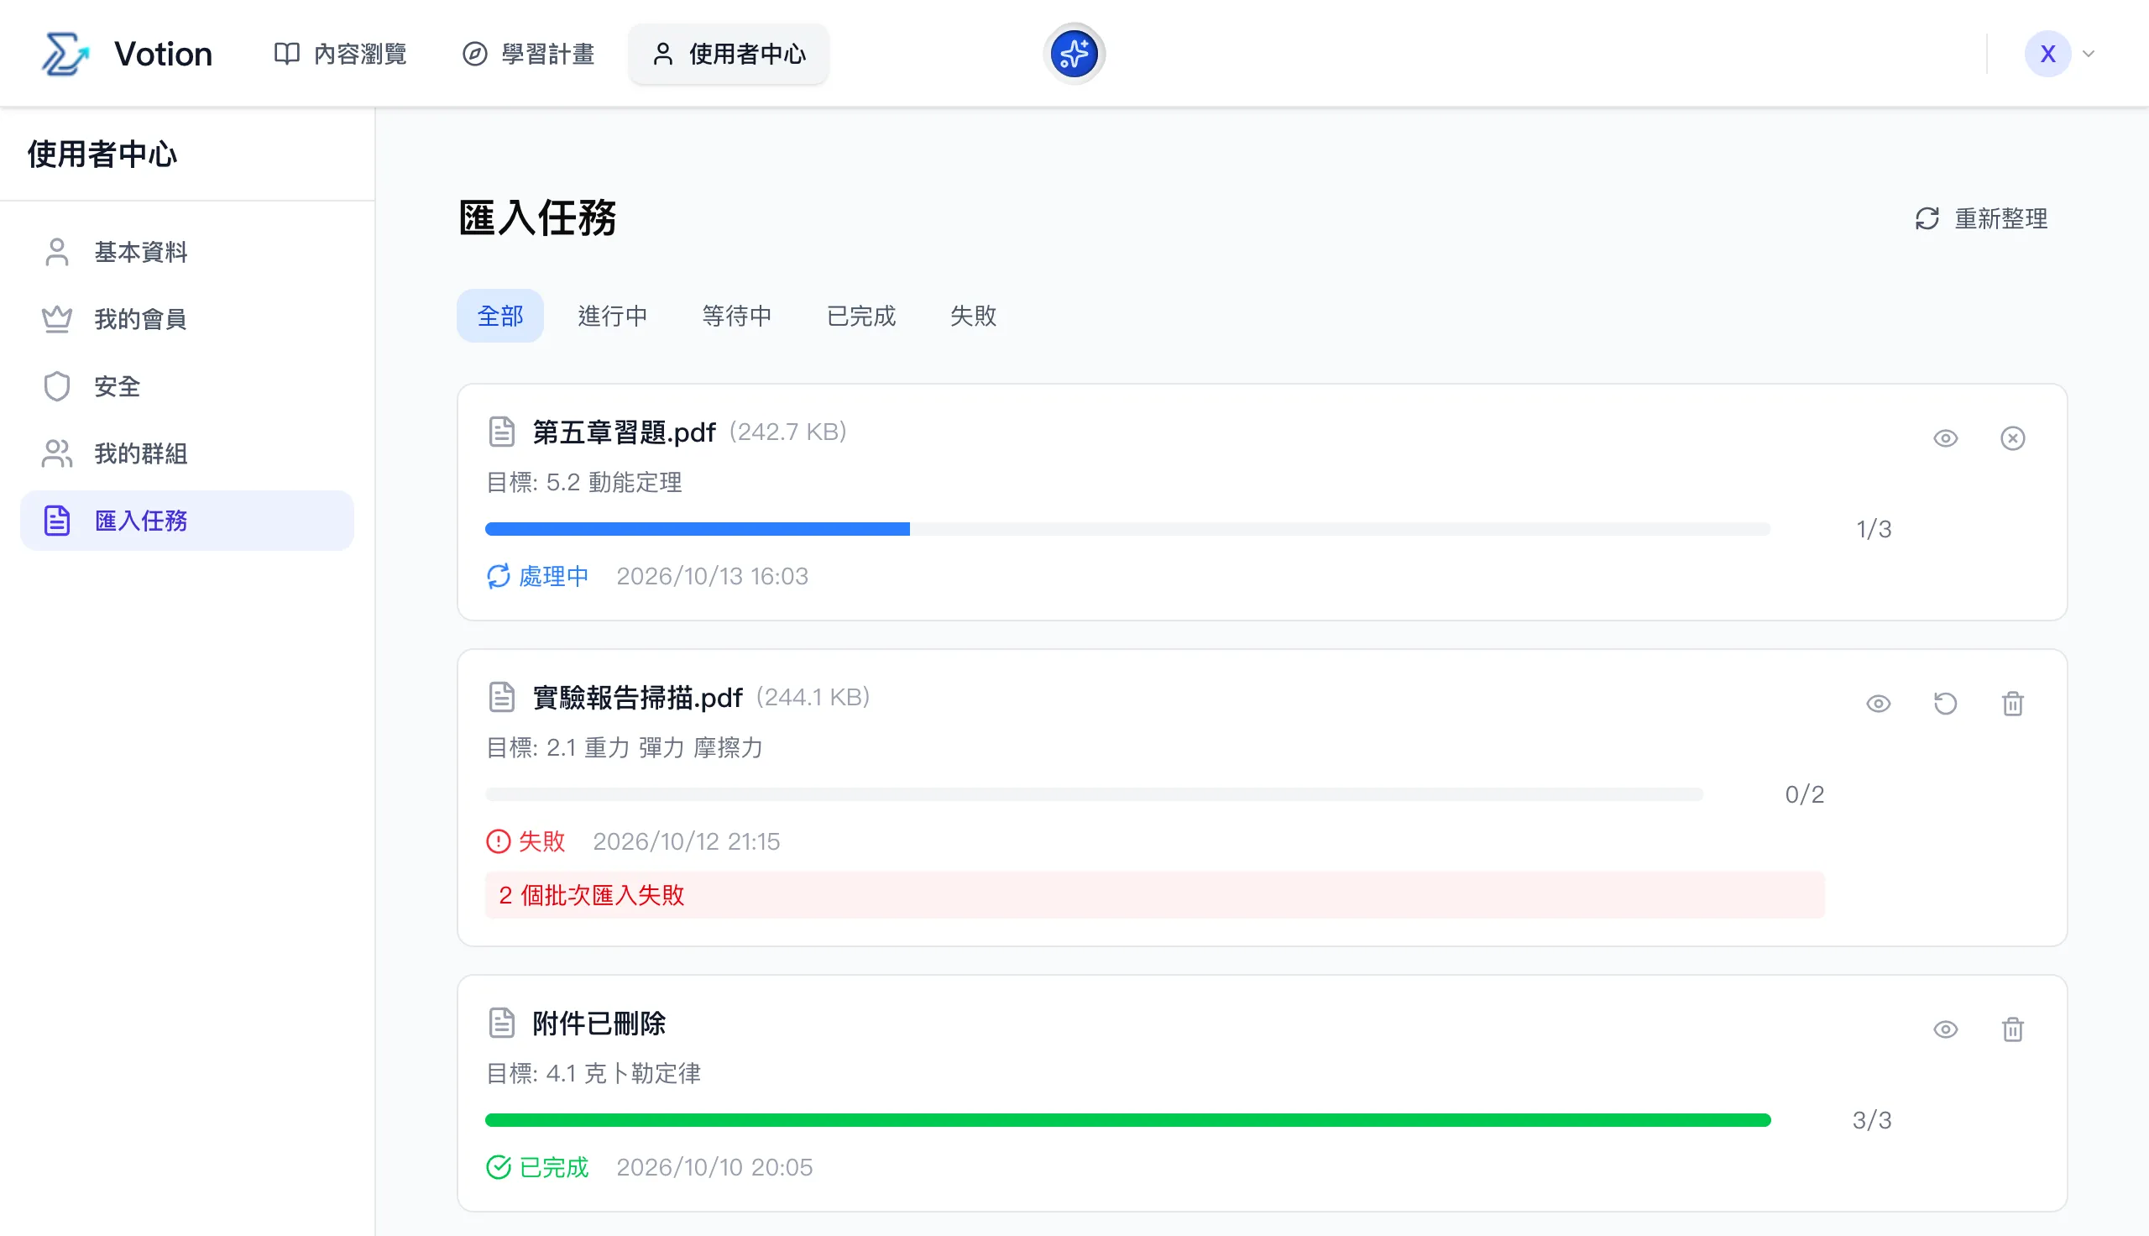Click the 重新整理 refresh button
This screenshot has width=2149, height=1236.
click(1981, 218)
